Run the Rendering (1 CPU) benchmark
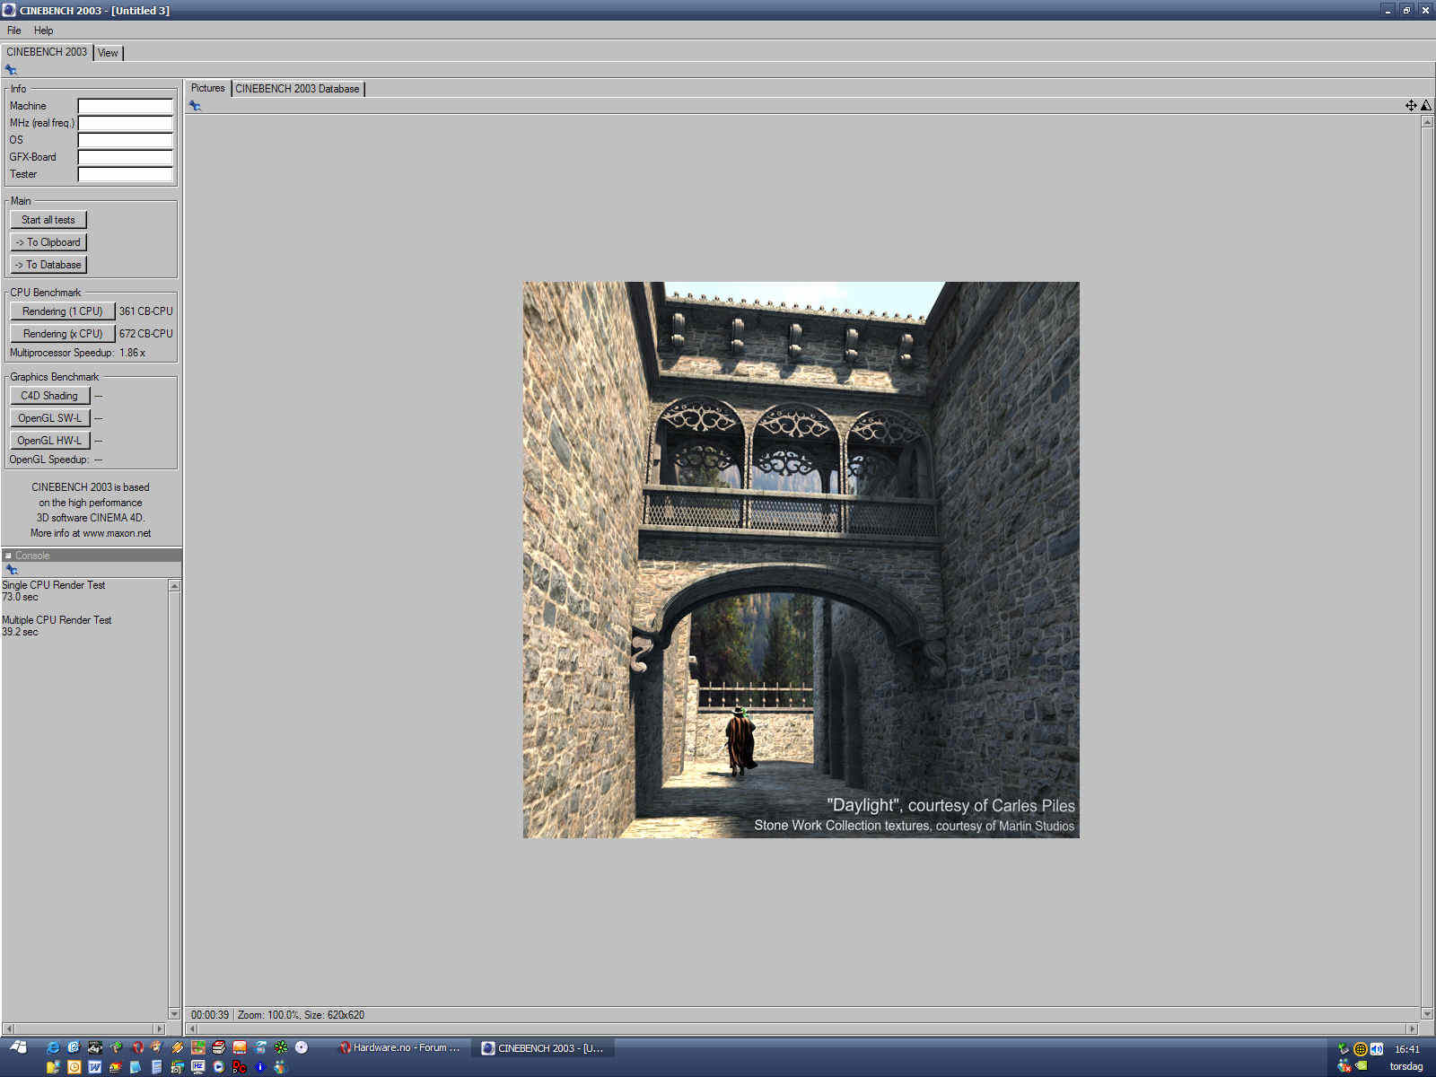This screenshot has height=1077, width=1436. (x=63, y=311)
